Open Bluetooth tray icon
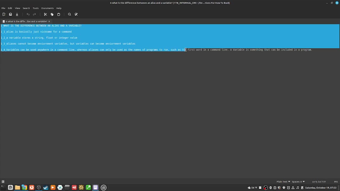Viewport: 340px width, 191px height. click(x=270, y=188)
